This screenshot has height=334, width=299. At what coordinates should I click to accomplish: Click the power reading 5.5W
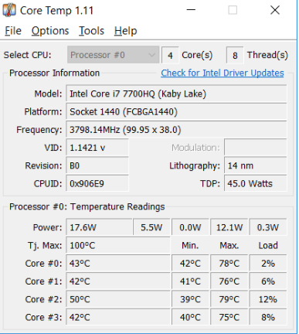(151, 227)
